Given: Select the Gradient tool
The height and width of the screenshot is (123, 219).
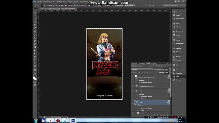Looking at the screenshot, I should coord(35,47).
